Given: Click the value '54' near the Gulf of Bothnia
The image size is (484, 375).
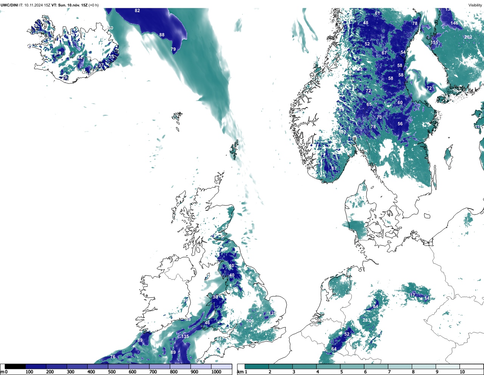Looking at the screenshot, I should [403, 53].
